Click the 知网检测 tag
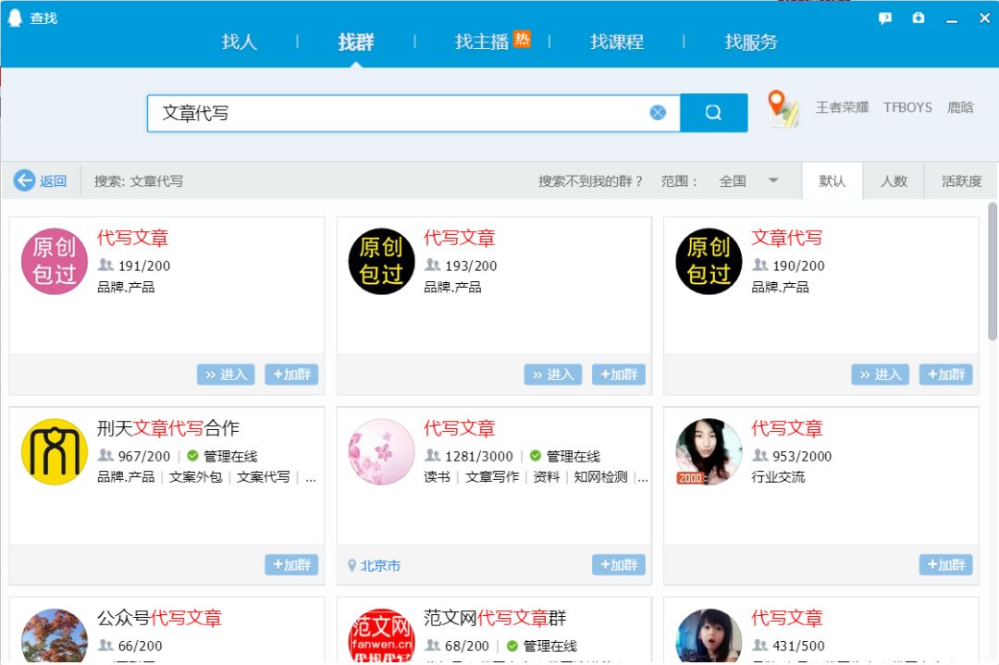The image size is (999, 665). click(600, 477)
